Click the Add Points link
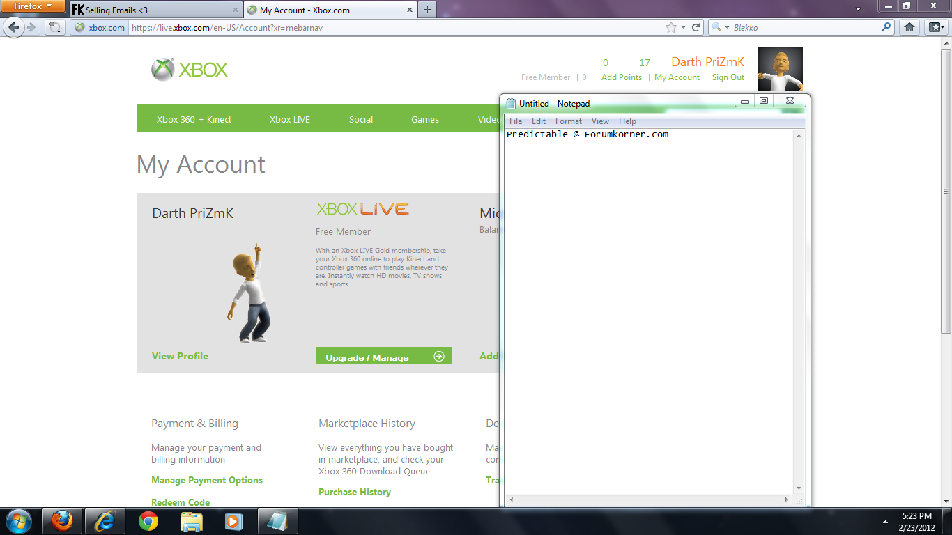952x535 pixels. 622,77
